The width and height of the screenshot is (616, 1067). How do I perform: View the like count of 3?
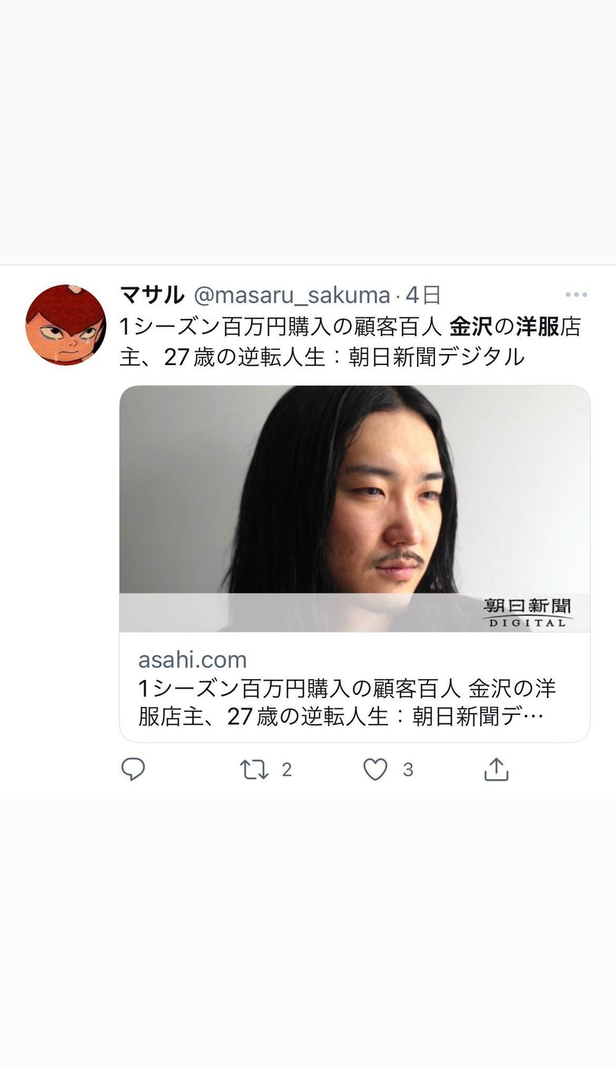tap(408, 770)
